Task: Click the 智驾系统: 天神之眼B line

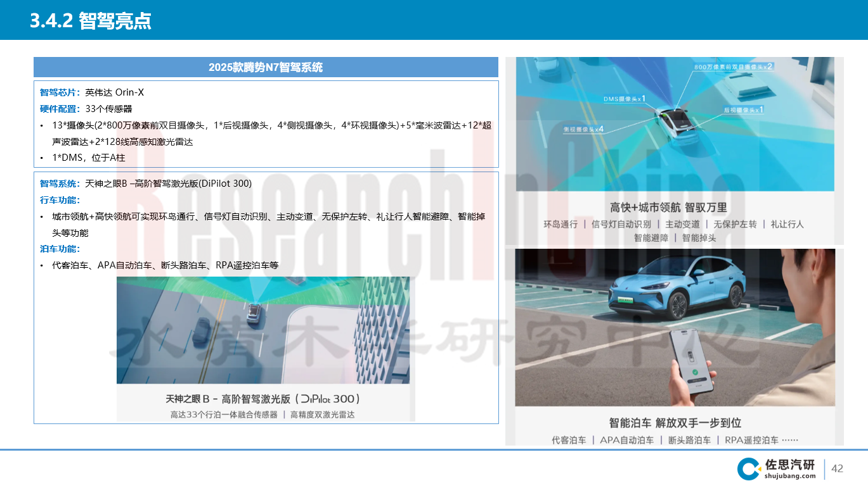Action: pos(146,184)
